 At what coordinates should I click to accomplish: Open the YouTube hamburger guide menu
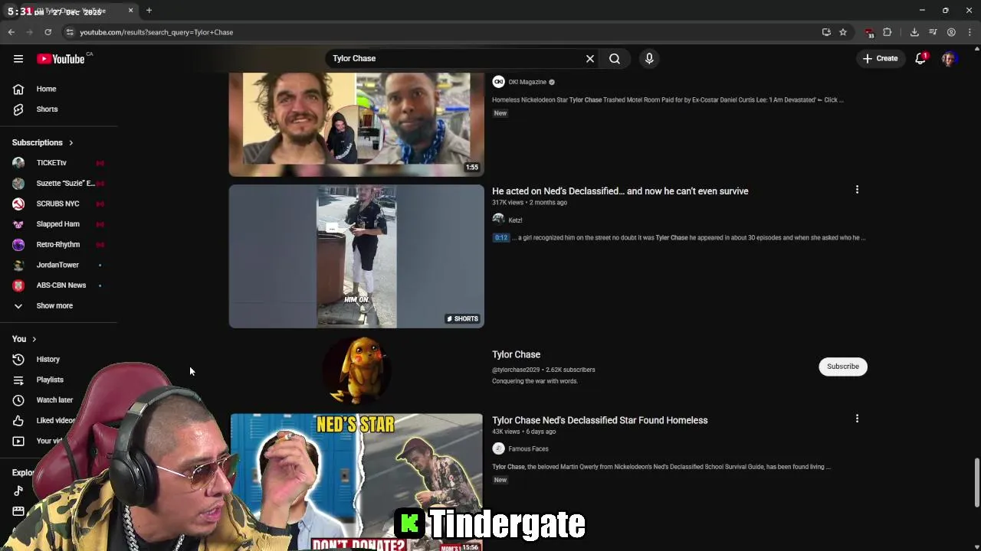point(18,58)
